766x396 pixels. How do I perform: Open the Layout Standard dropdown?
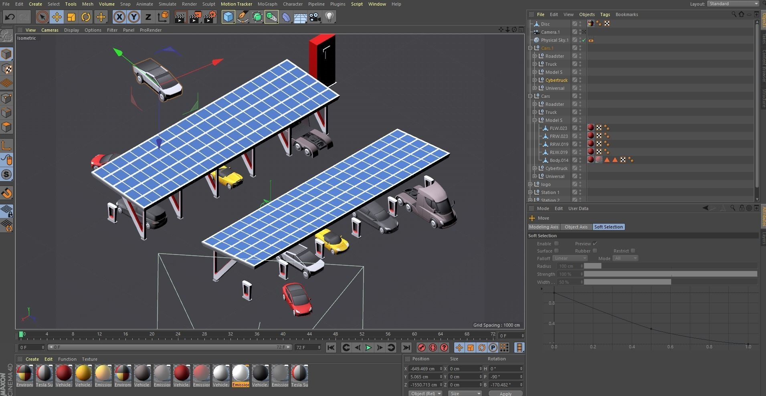733,4
